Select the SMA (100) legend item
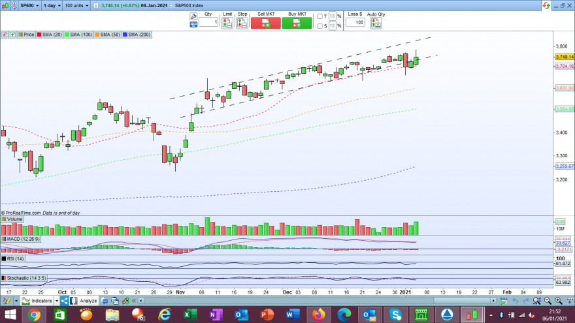Viewport: 575px width, 323px height. click(78, 35)
